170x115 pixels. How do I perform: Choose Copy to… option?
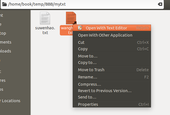[112, 63]
